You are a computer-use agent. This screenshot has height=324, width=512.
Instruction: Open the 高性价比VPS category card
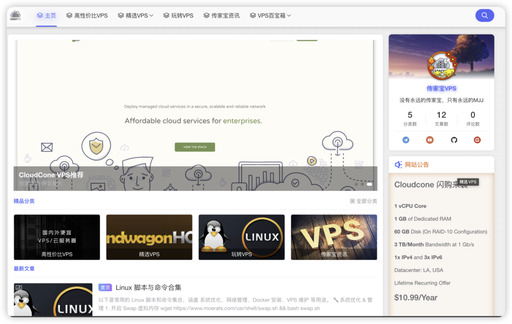click(x=57, y=237)
